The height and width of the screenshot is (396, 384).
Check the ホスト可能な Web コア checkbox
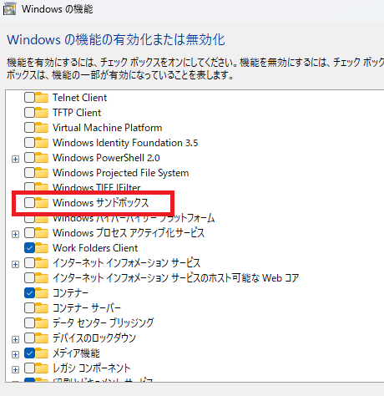point(29,278)
